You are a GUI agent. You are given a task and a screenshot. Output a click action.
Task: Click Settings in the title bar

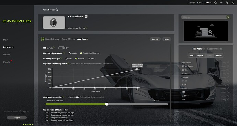[208, 3]
